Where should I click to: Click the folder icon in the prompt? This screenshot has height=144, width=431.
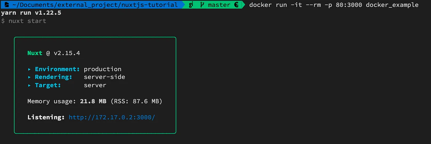click(x=6, y=5)
